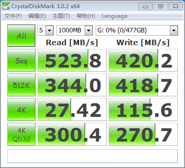Select the Seq read result 523.8
The image size is (185, 168).
coord(72,60)
